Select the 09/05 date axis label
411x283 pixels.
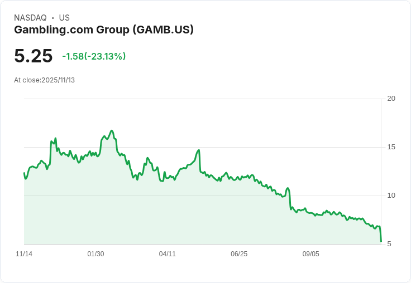click(x=310, y=254)
